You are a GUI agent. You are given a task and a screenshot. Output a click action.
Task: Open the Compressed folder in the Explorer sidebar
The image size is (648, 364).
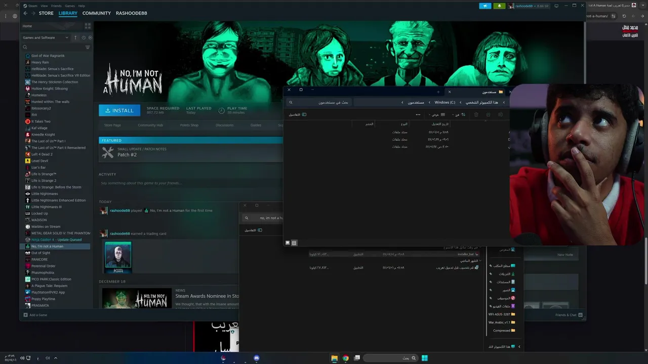(504, 331)
